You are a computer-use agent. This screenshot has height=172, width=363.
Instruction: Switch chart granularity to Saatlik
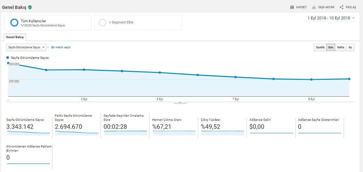tap(320, 47)
